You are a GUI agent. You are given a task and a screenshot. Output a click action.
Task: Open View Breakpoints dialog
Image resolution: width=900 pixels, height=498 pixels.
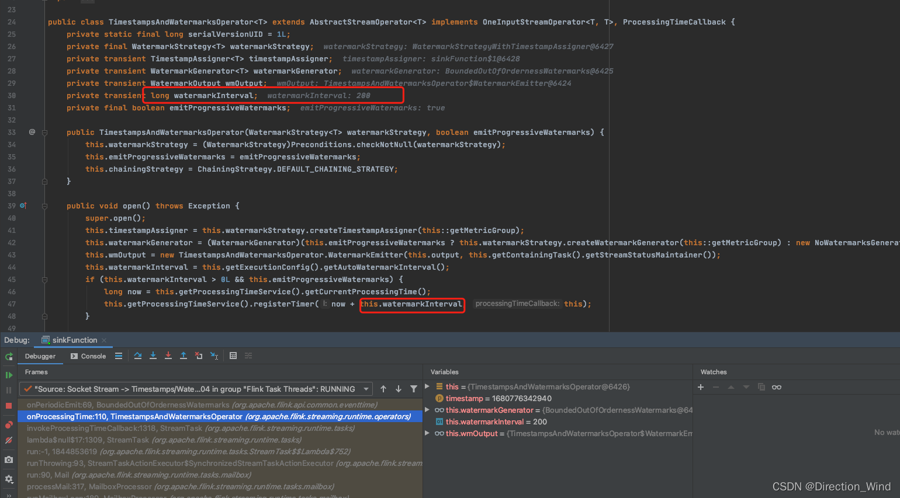tap(9, 424)
